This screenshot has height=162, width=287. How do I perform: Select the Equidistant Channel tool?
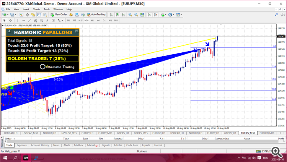pyautogui.click(x=35, y=21)
